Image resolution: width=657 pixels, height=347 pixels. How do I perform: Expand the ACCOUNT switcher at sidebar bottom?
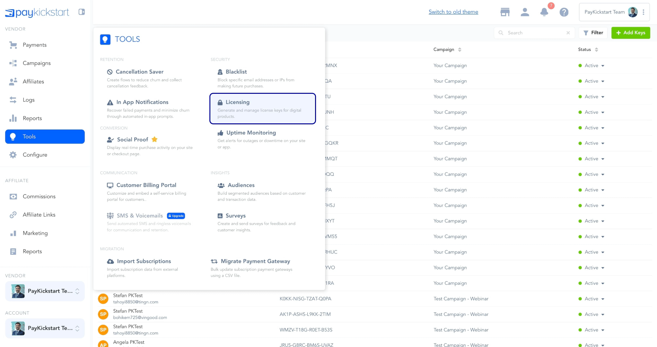coord(45,328)
